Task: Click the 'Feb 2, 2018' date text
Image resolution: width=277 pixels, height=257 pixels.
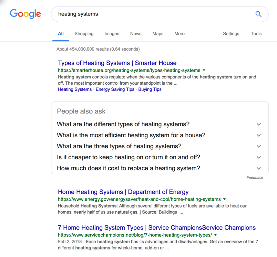Action: pyautogui.click(x=70, y=242)
